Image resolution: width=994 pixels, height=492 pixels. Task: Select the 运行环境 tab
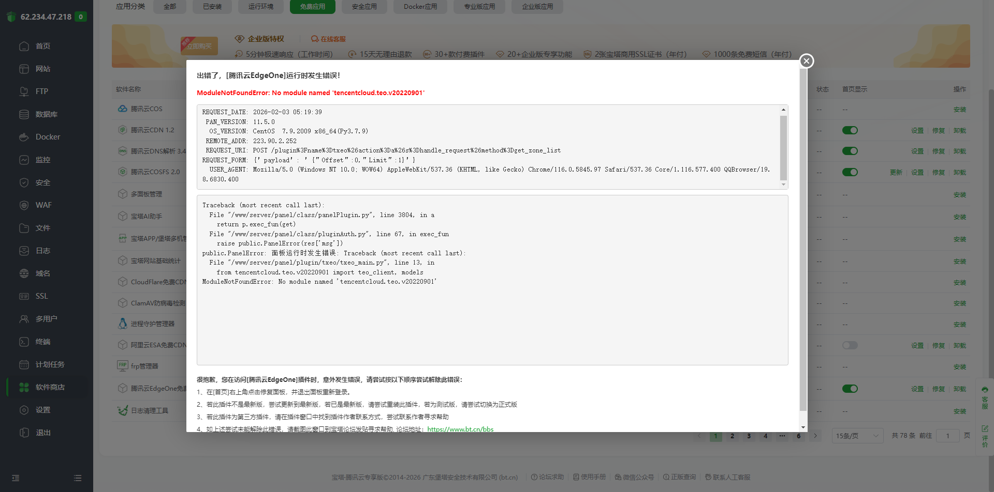(x=261, y=7)
